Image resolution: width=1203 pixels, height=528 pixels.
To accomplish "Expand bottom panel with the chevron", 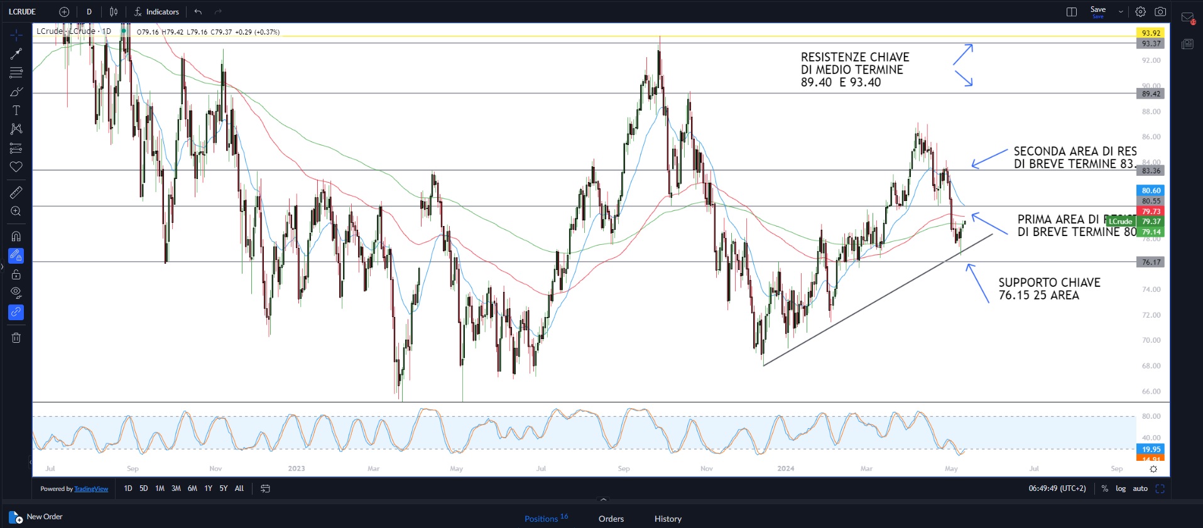I will click(x=603, y=500).
